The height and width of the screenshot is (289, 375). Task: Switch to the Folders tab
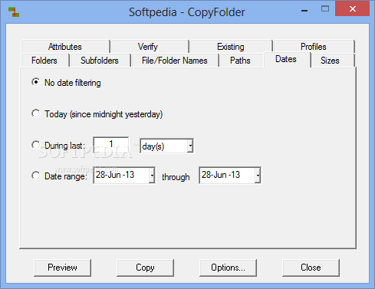pyautogui.click(x=44, y=61)
